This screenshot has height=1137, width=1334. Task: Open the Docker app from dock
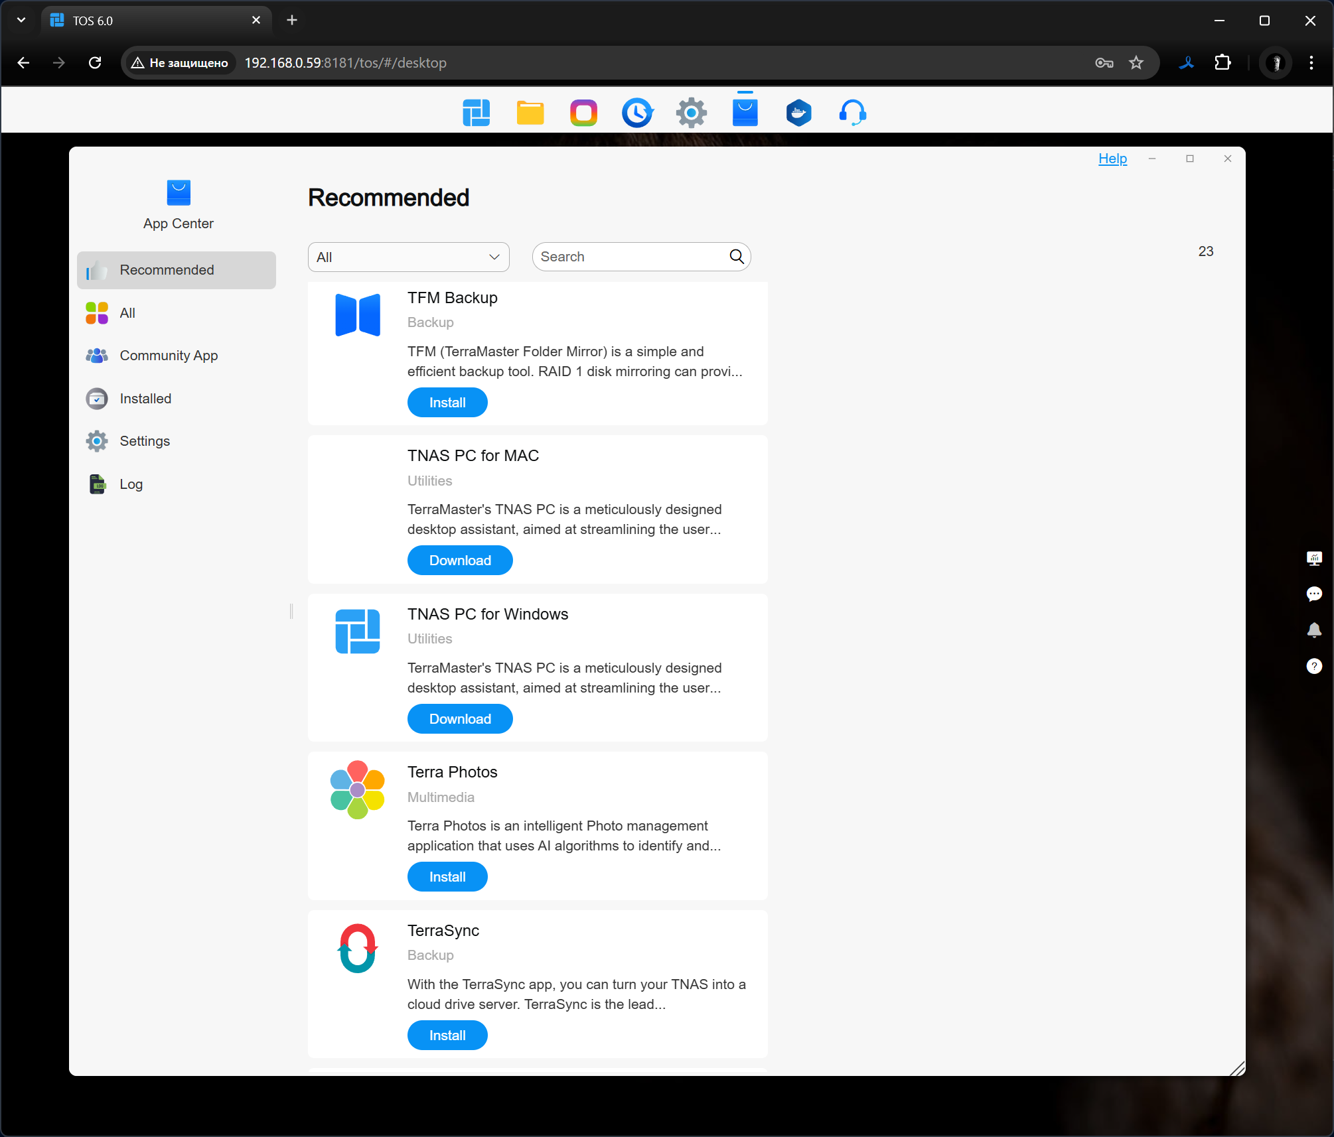pos(798,113)
